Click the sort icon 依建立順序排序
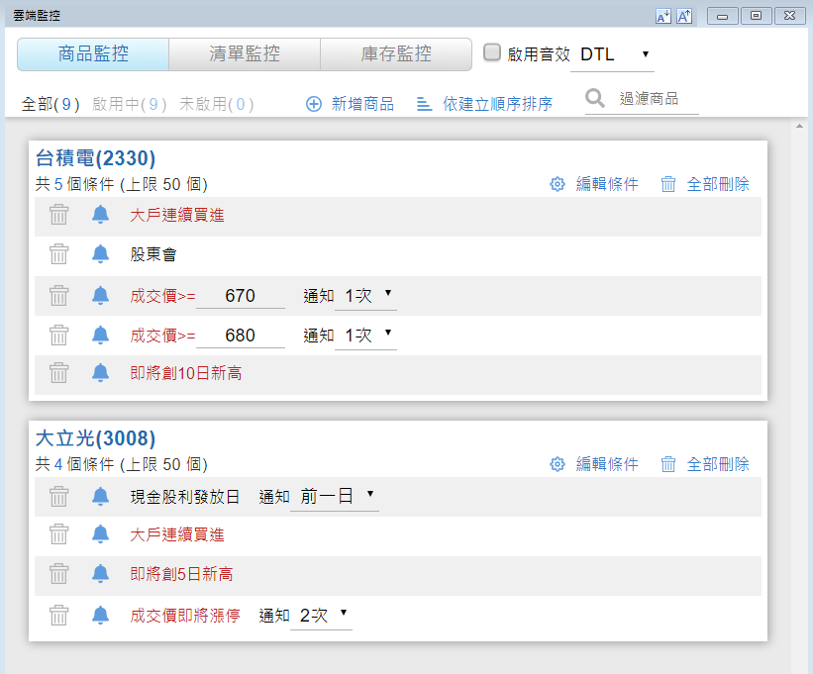The width and height of the screenshot is (813, 674). pyautogui.click(x=425, y=104)
